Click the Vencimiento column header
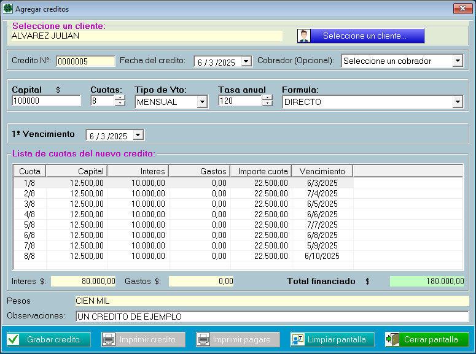The width and height of the screenshot is (476, 354). point(322,171)
